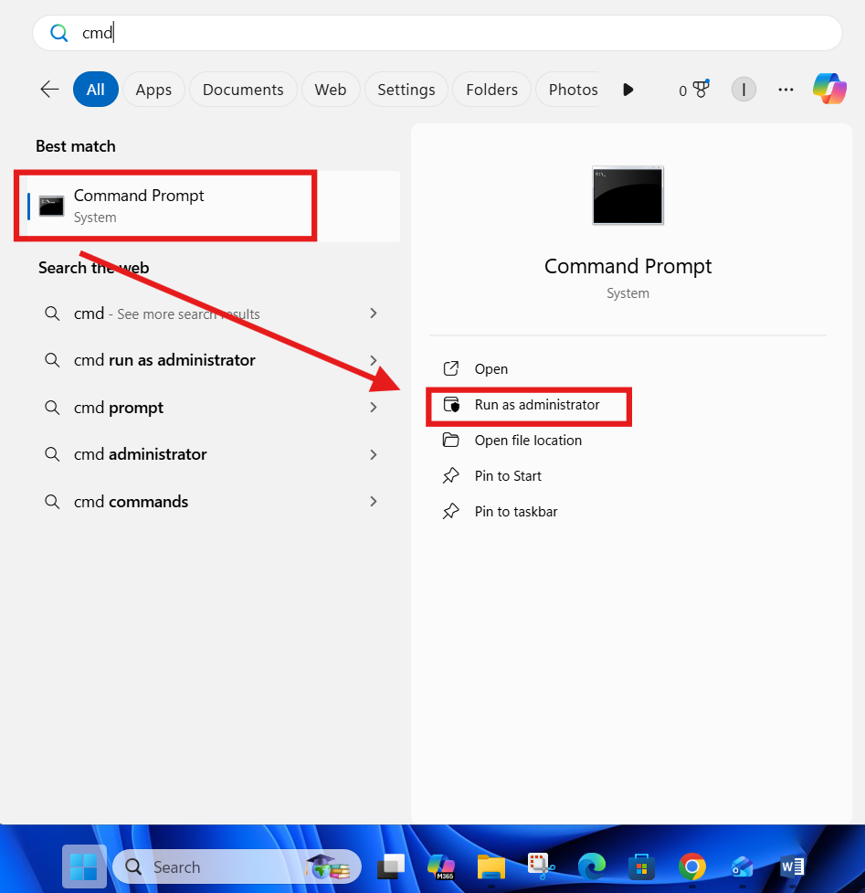Select the Documents filter tab
Screen dimensions: 865x893
click(243, 90)
